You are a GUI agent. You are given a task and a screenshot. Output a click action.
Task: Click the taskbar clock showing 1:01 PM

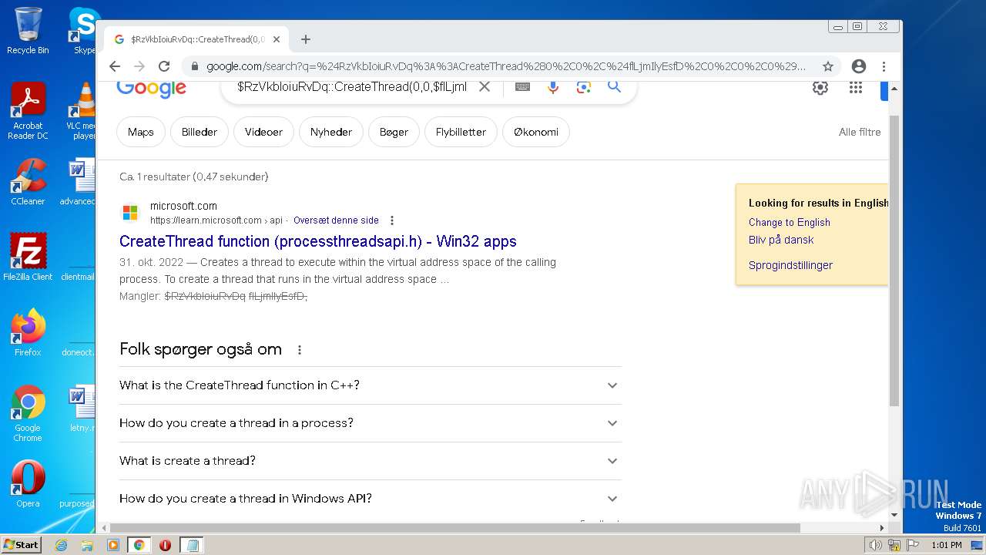click(946, 545)
